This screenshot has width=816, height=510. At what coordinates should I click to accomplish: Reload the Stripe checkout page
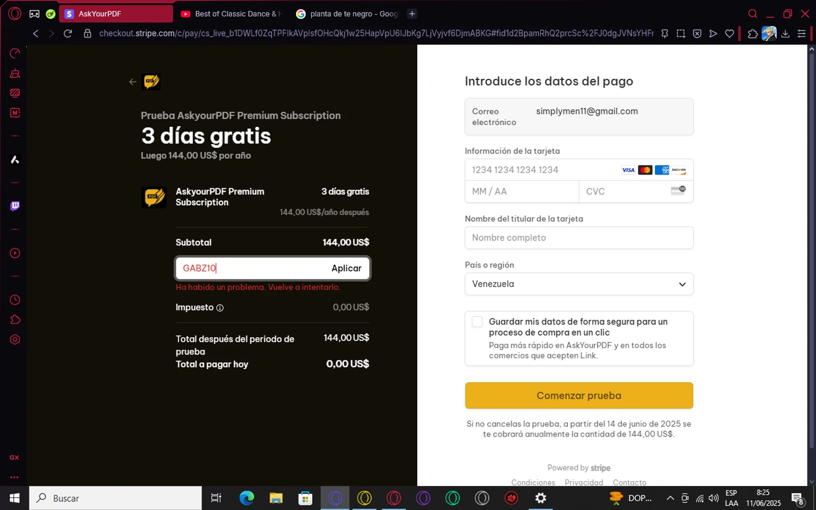point(68,34)
